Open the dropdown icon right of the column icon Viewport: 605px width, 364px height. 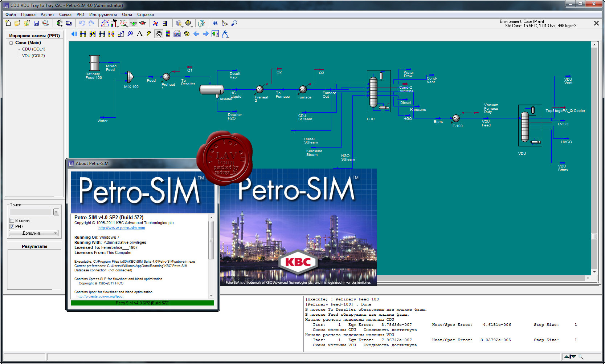pyautogui.click(x=179, y=23)
